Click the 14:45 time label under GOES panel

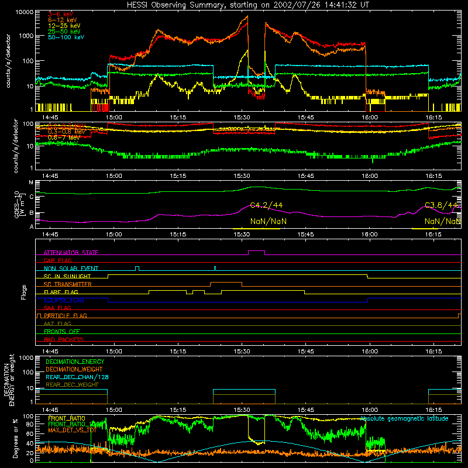(50, 234)
